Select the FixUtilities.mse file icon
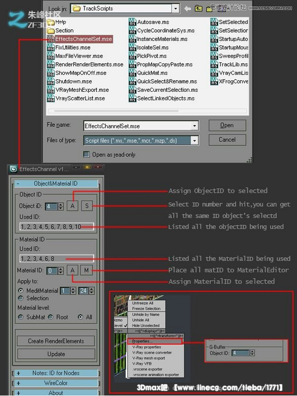Image resolution: width=297 pixels, height=396 pixels. pos(51,48)
